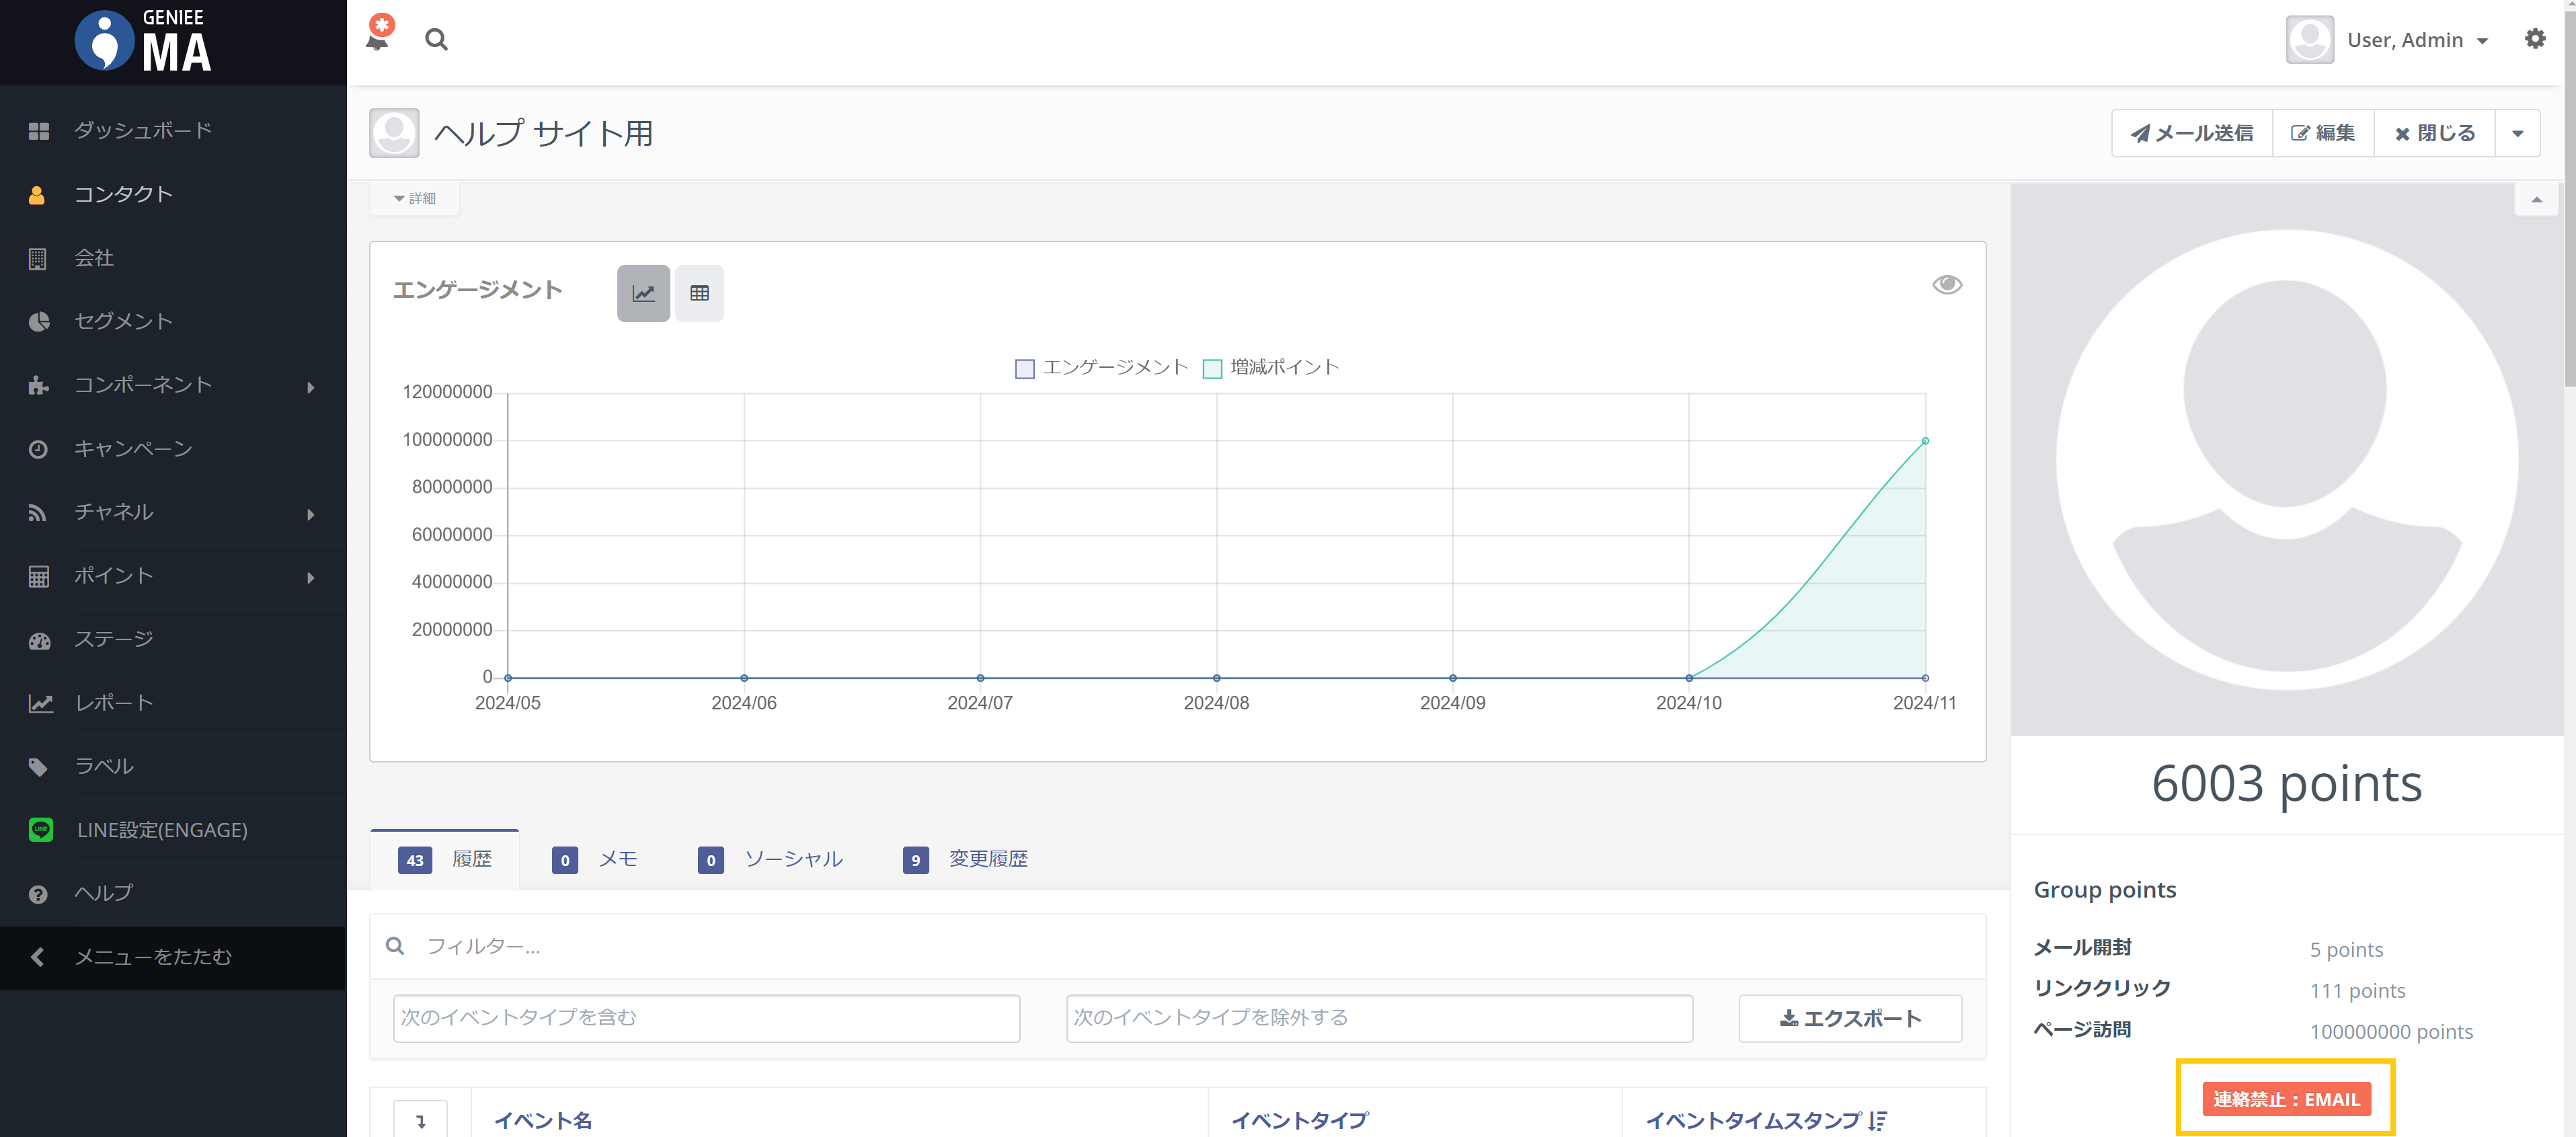2576x1137 pixels.
Task: Open the ダッシュボード sidebar item
Action: coord(142,130)
